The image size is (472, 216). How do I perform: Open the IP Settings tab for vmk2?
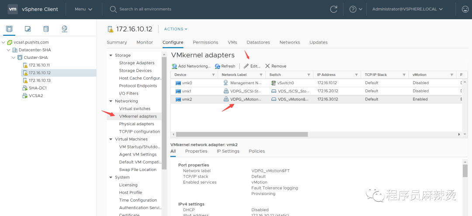point(228,151)
